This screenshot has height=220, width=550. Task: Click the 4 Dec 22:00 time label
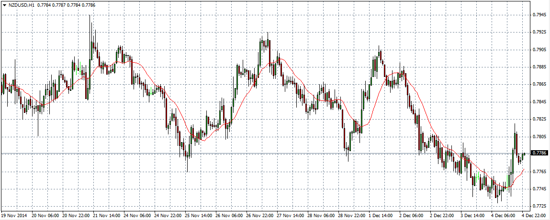pos(534,216)
